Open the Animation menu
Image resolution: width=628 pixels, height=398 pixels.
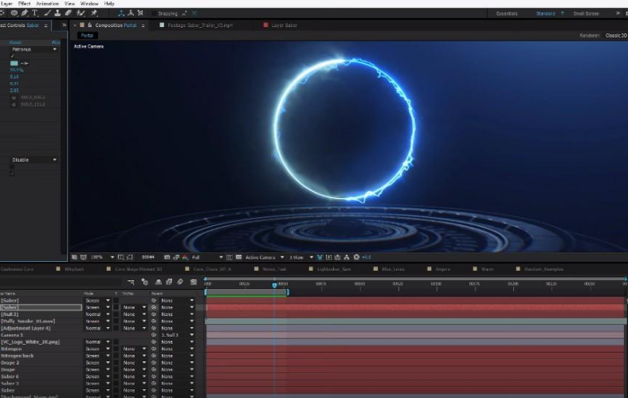(47, 4)
